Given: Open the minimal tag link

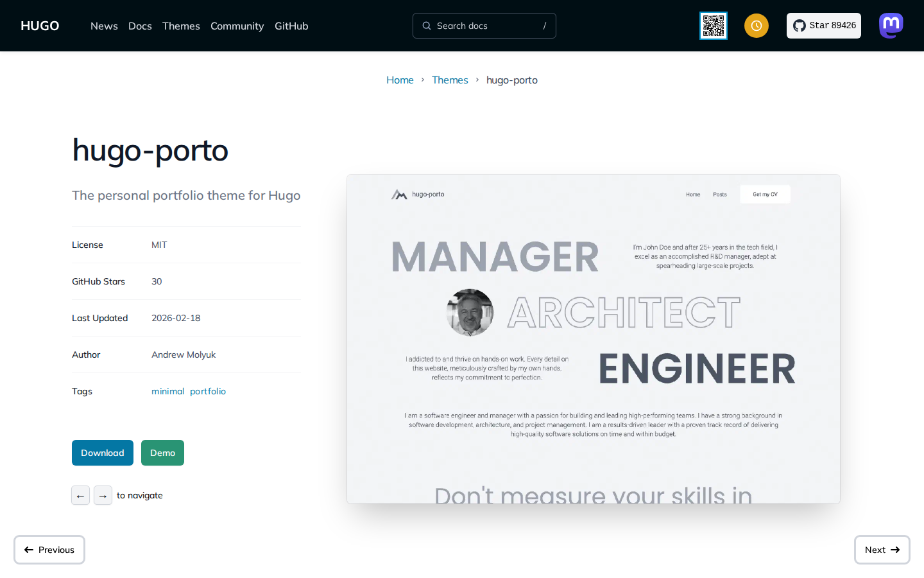Looking at the screenshot, I should (x=167, y=391).
